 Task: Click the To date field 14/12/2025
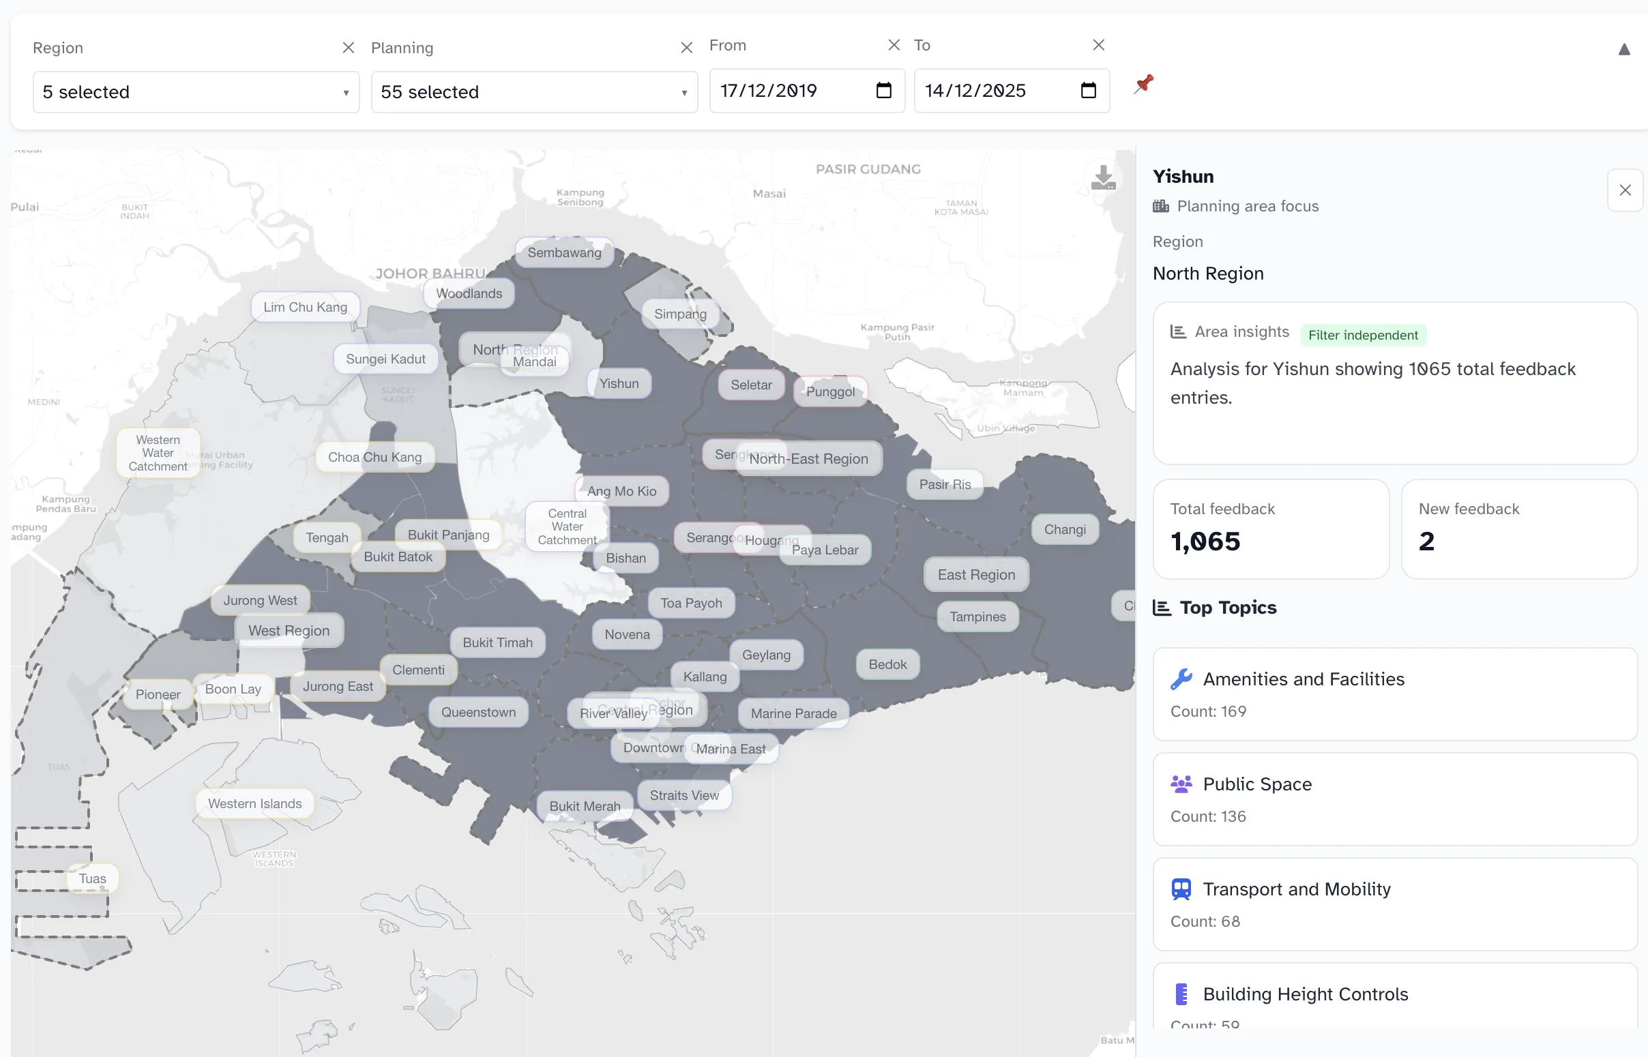(x=1012, y=91)
